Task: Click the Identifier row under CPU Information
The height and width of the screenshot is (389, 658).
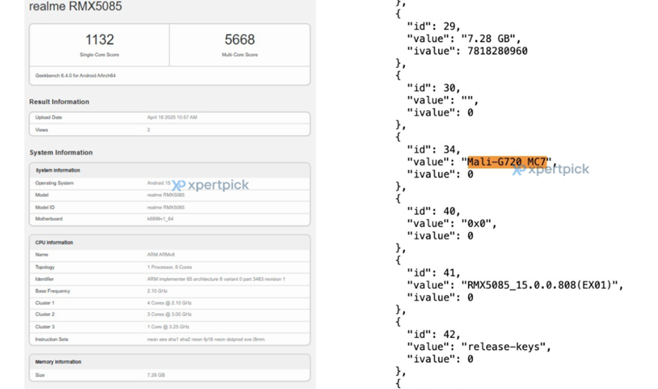Action: click(x=169, y=279)
